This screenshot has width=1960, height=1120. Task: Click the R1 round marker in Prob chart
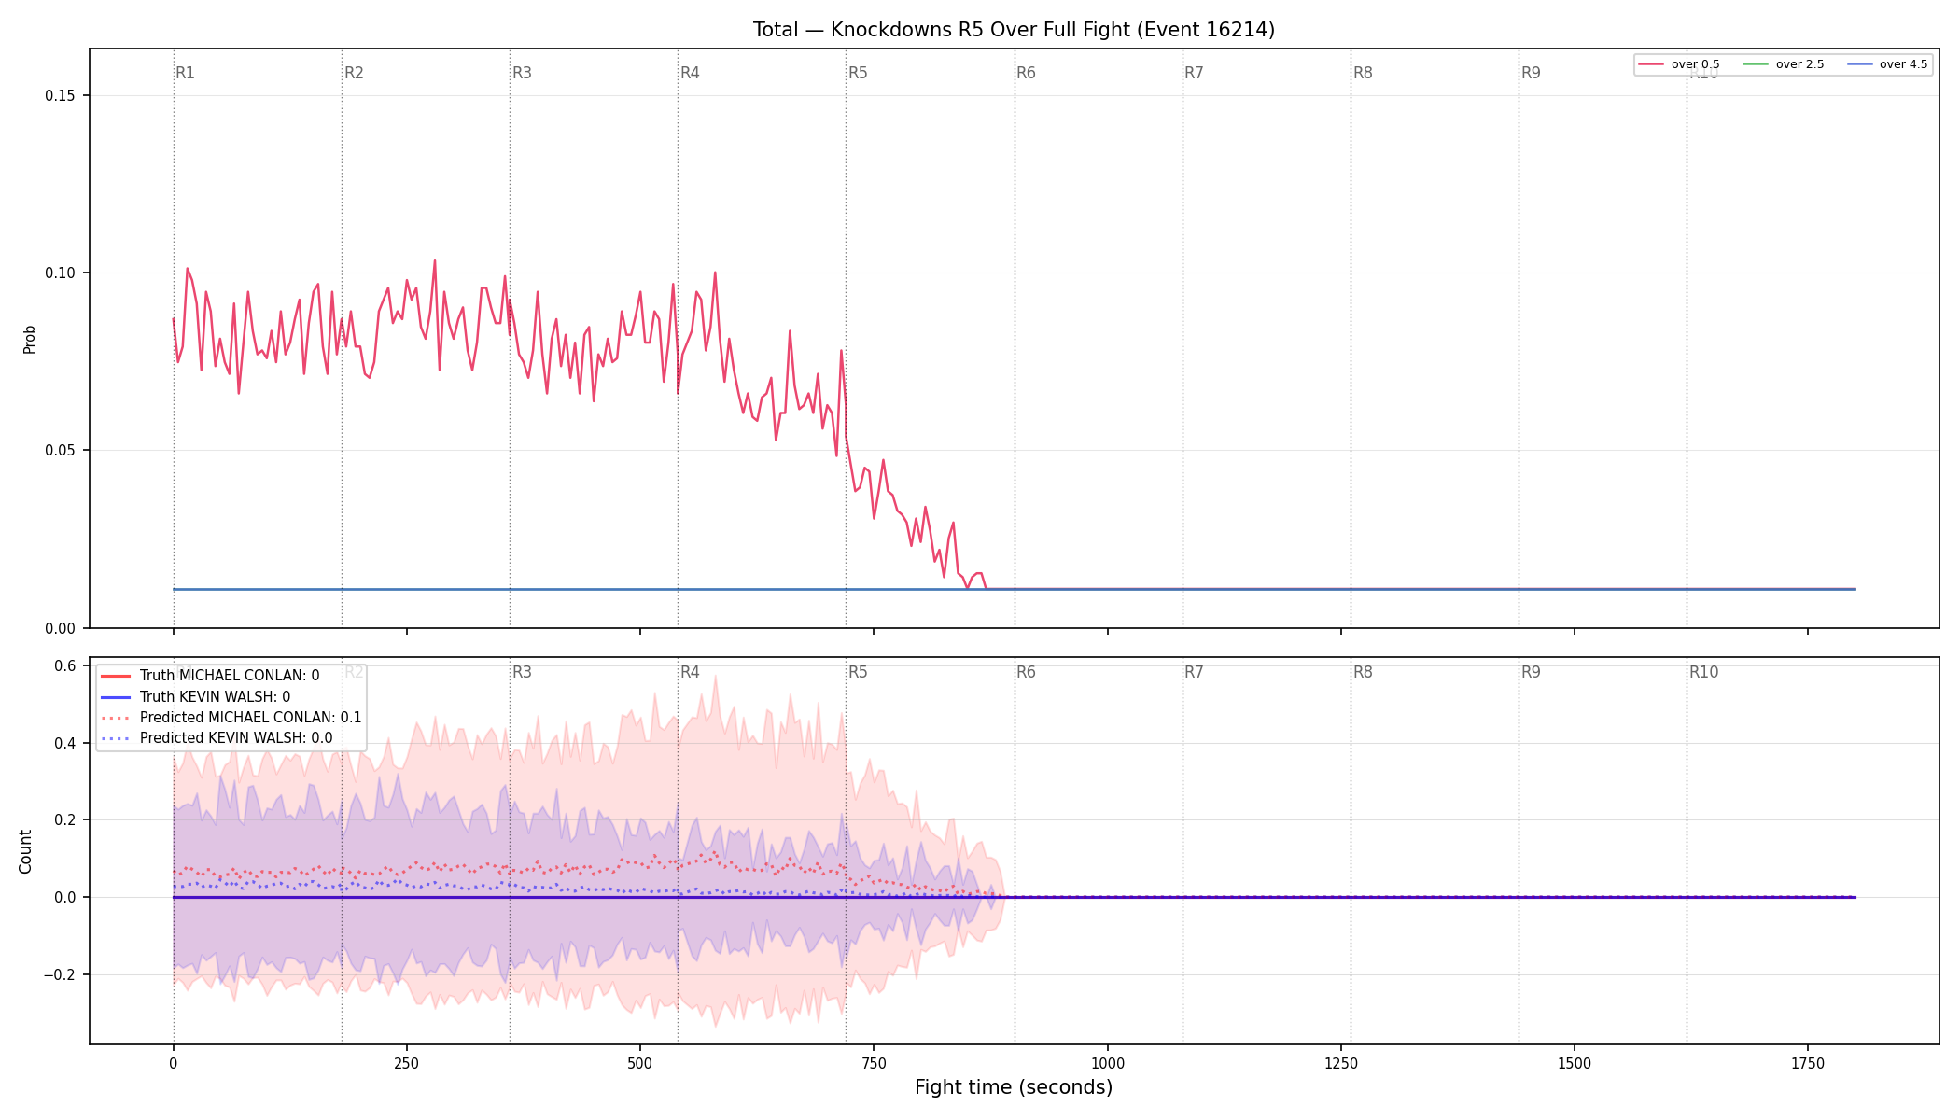coord(185,73)
